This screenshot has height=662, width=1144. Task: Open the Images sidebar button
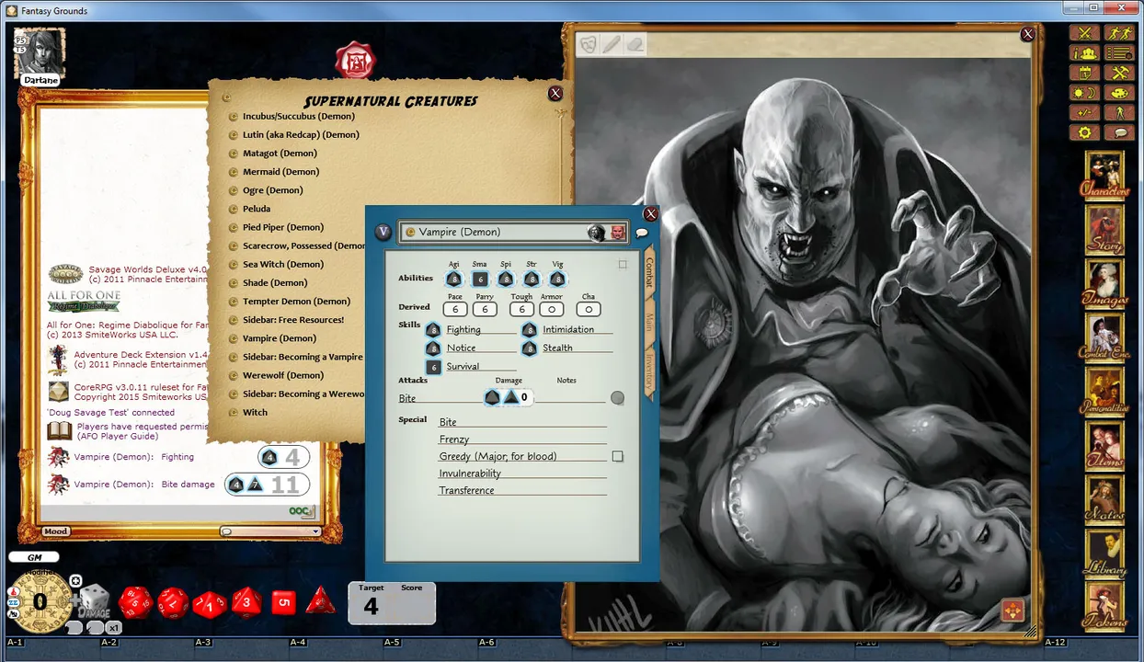[x=1104, y=282]
